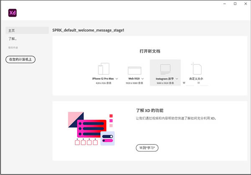Click the 自定义大小 label
This screenshot has width=251, height=175.
pos(196,79)
